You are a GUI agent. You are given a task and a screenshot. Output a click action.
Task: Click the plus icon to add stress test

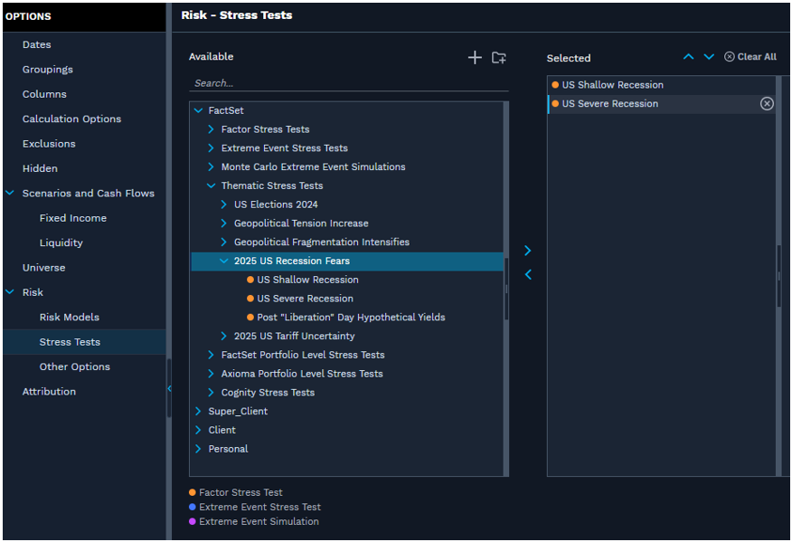point(475,58)
